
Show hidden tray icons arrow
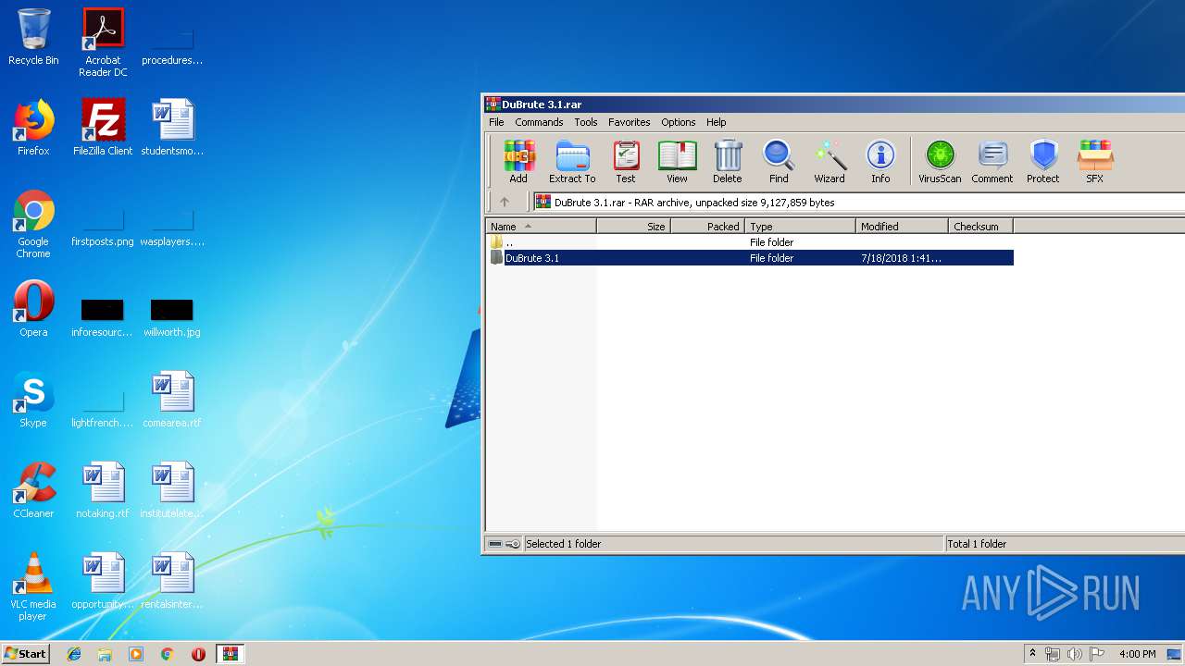pyautogui.click(x=1032, y=654)
